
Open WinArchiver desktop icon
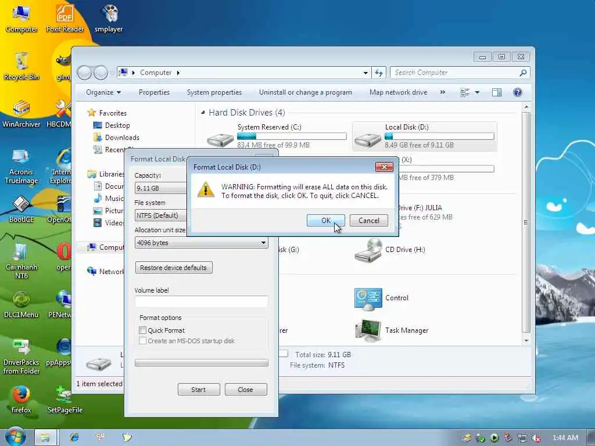coord(21,113)
